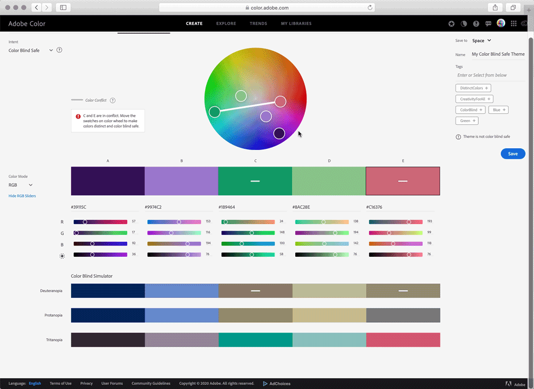Viewport: 534px width, 389px height.
Task: Click the blue Save button
Action: pyautogui.click(x=513, y=154)
